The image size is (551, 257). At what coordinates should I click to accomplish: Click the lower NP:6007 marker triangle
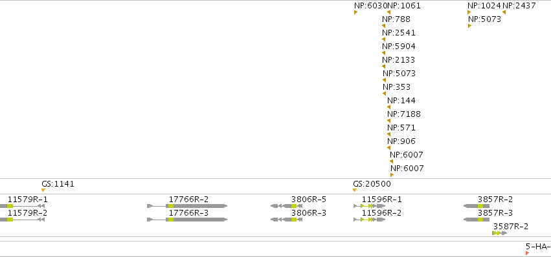(392, 175)
